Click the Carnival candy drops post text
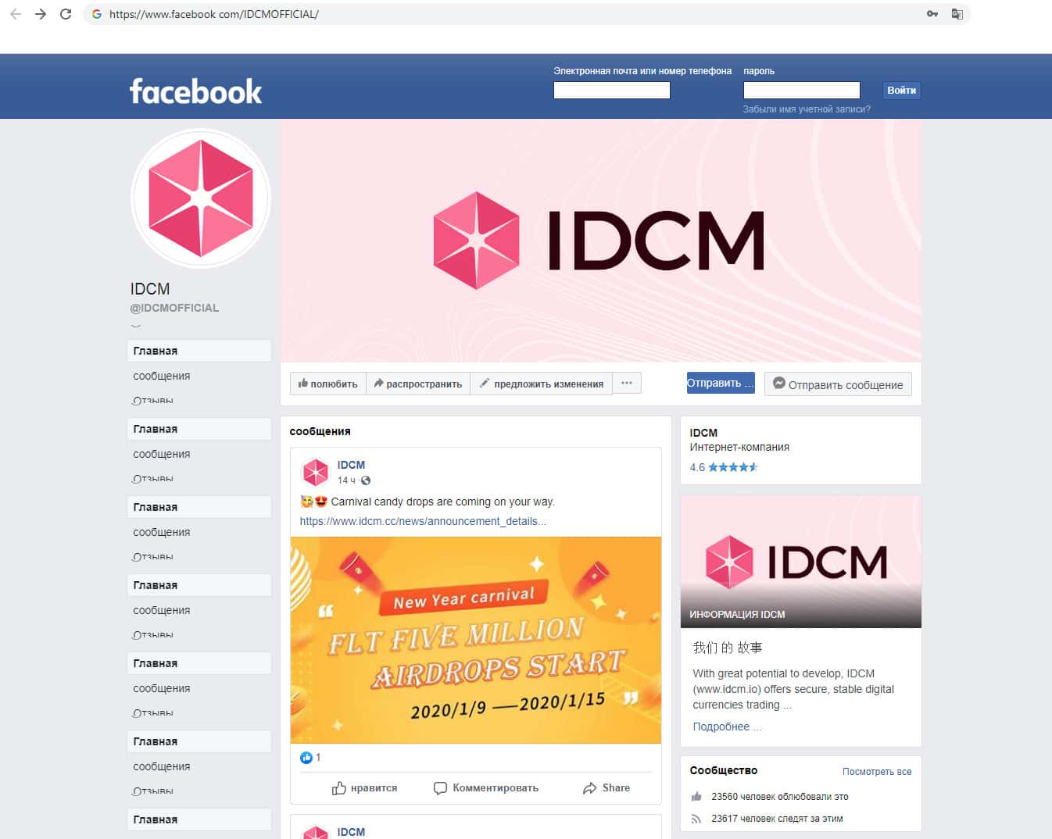Viewport: 1052px width, 839px height. (x=442, y=502)
